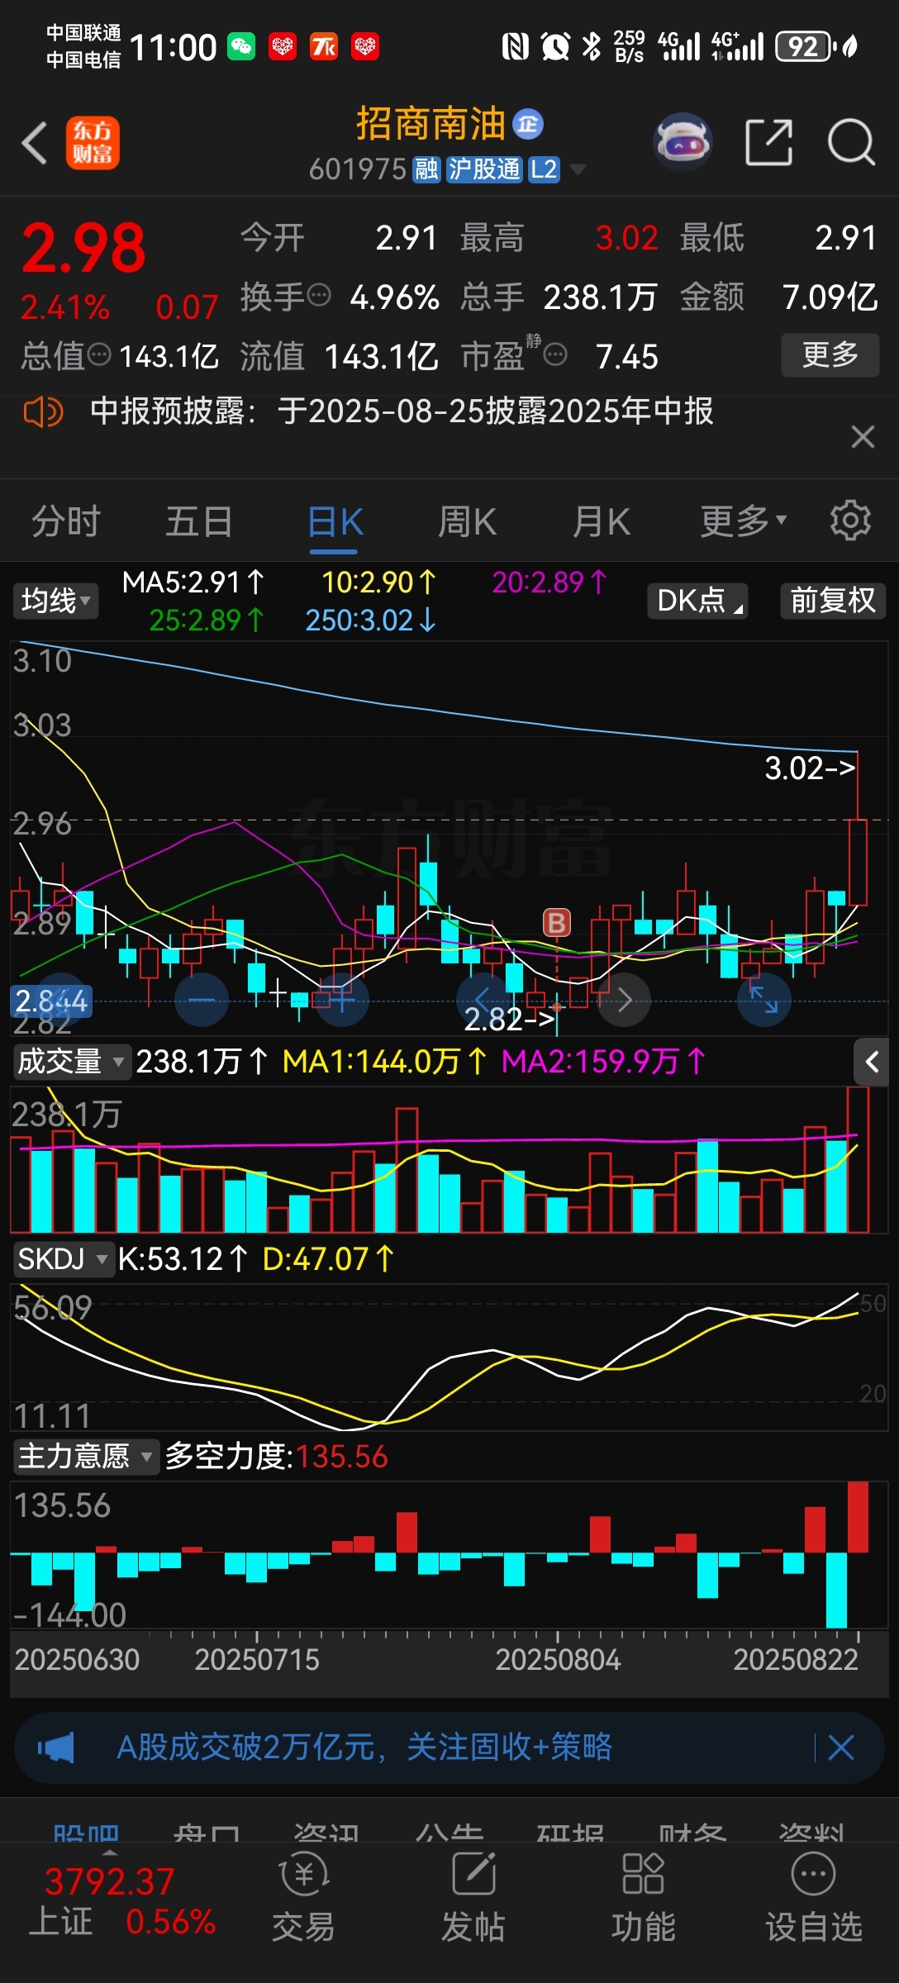899x1983 pixels.
Task: Switch to 分时 chart tab
Action: pyautogui.click(x=66, y=522)
